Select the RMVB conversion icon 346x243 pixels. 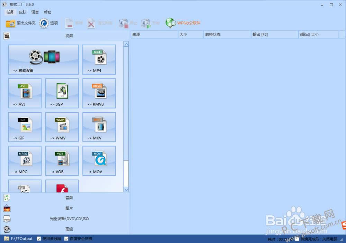[99, 93]
